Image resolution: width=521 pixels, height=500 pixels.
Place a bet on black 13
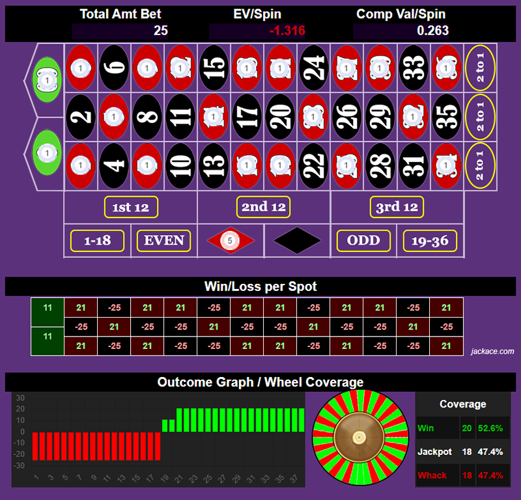[214, 165]
